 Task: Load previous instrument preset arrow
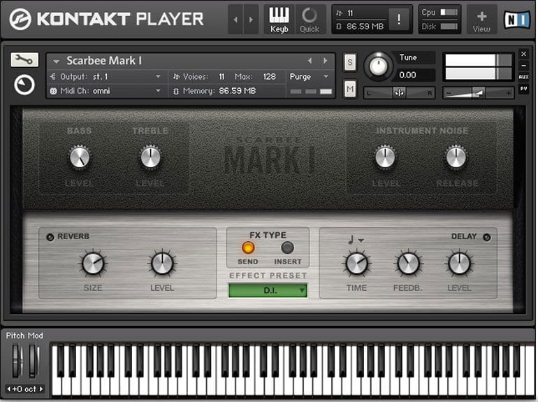pyautogui.click(x=310, y=61)
